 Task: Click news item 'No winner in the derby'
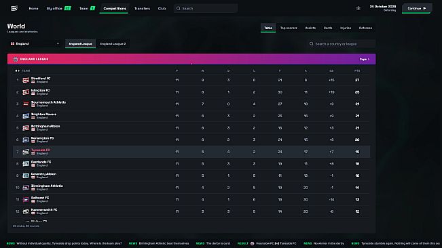click(x=329, y=243)
